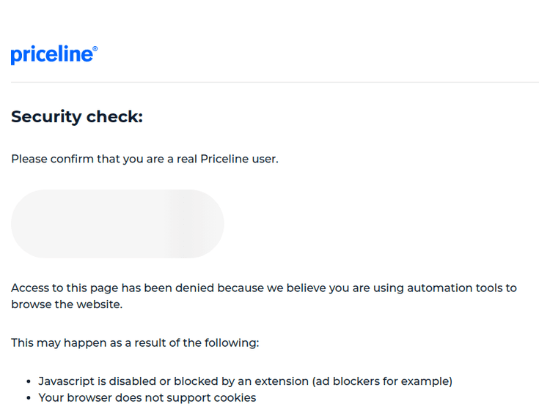The width and height of the screenshot is (550, 412).
Task: Click 'Your browser does not support cookies' item
Action: pyautogui.click(x=147, y=398)
